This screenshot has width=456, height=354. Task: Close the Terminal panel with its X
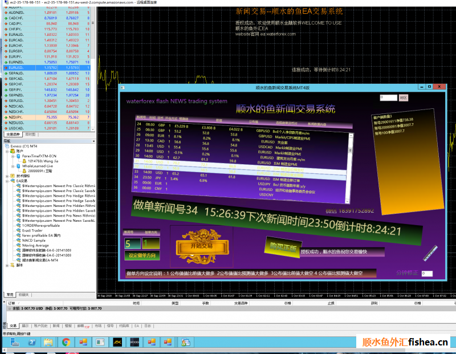(4, 302)
